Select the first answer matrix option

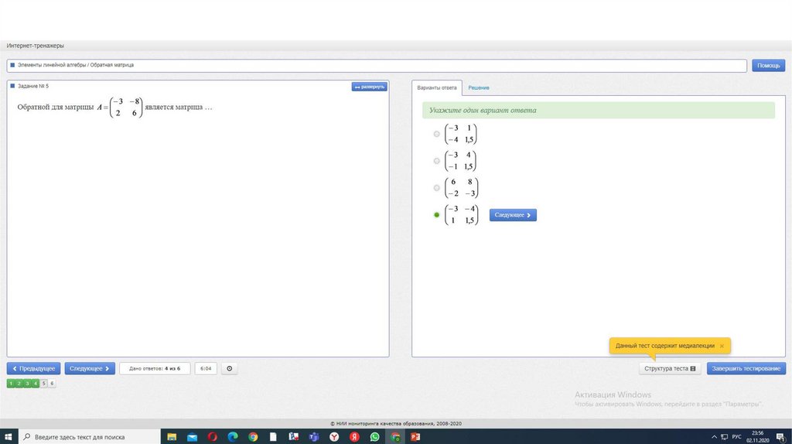click(437, 134)
